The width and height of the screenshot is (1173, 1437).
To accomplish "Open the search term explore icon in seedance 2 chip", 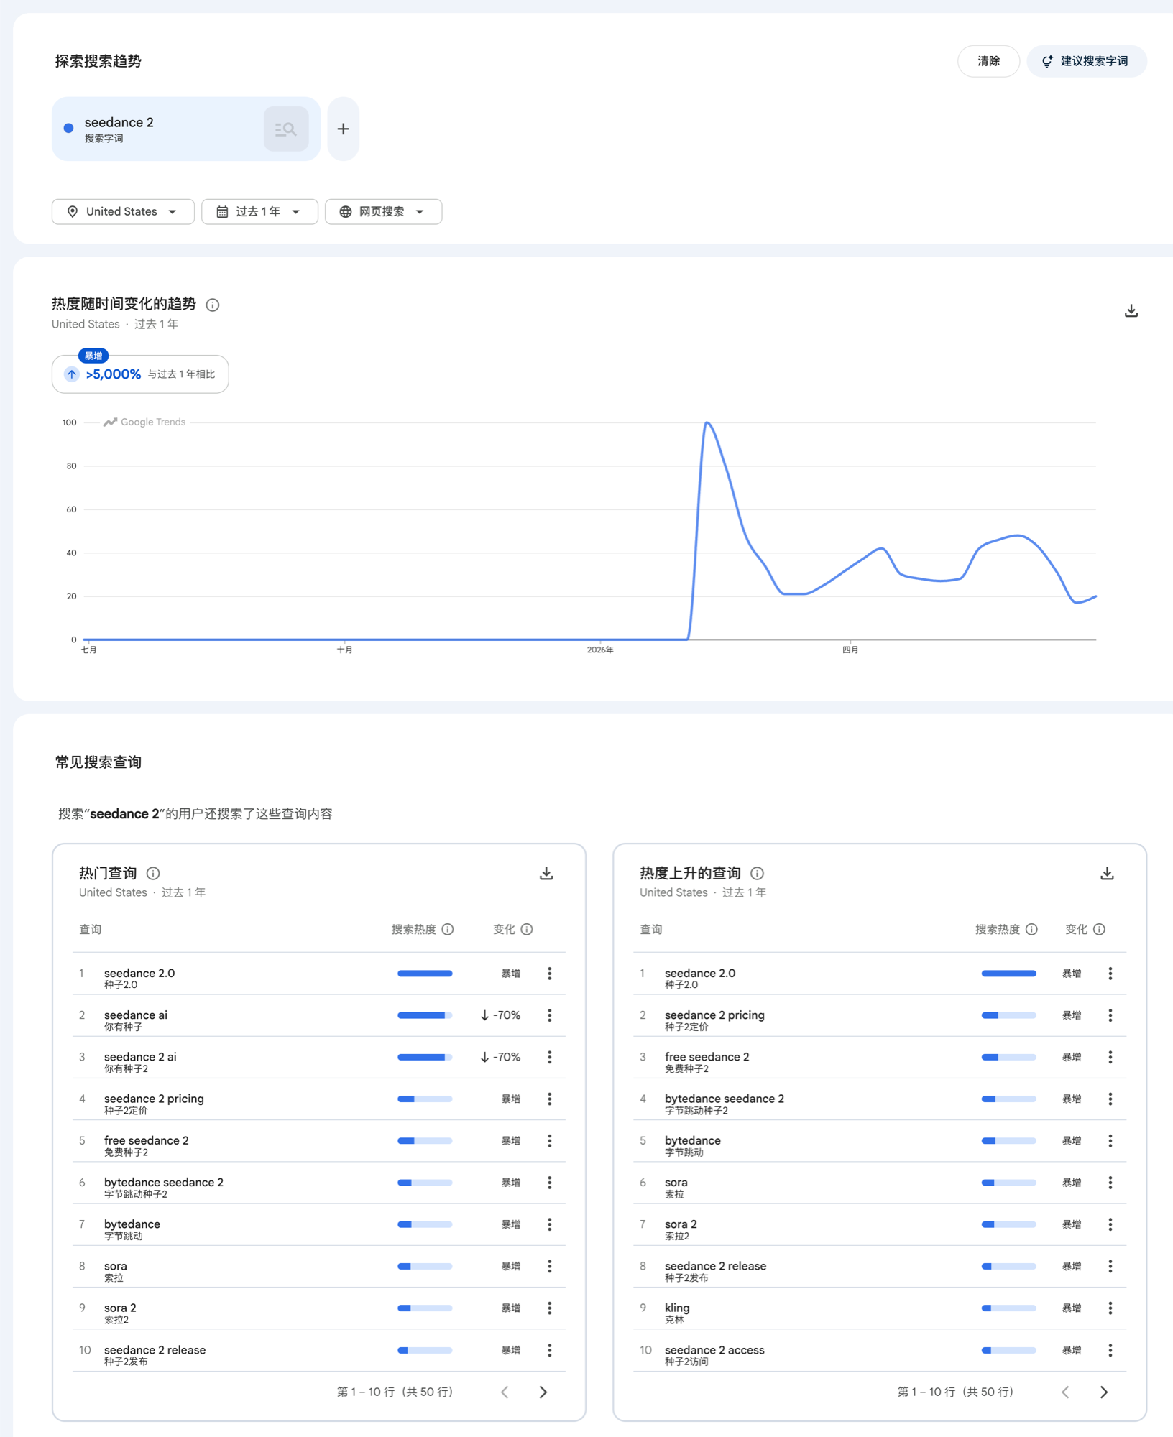I will [x=286, y=129].
